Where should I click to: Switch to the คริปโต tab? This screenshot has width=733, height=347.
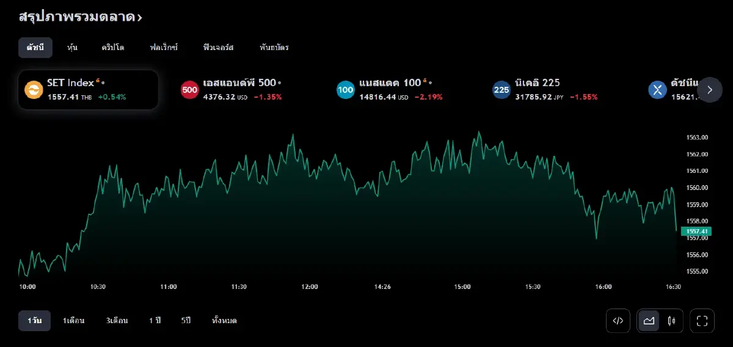[113, 47]
